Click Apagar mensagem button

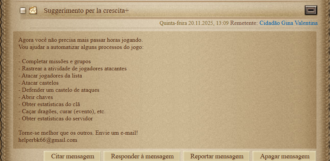[x=284, y=156]
